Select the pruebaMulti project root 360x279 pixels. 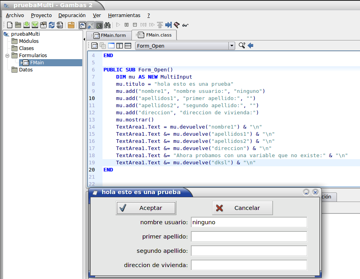point(25,34)
